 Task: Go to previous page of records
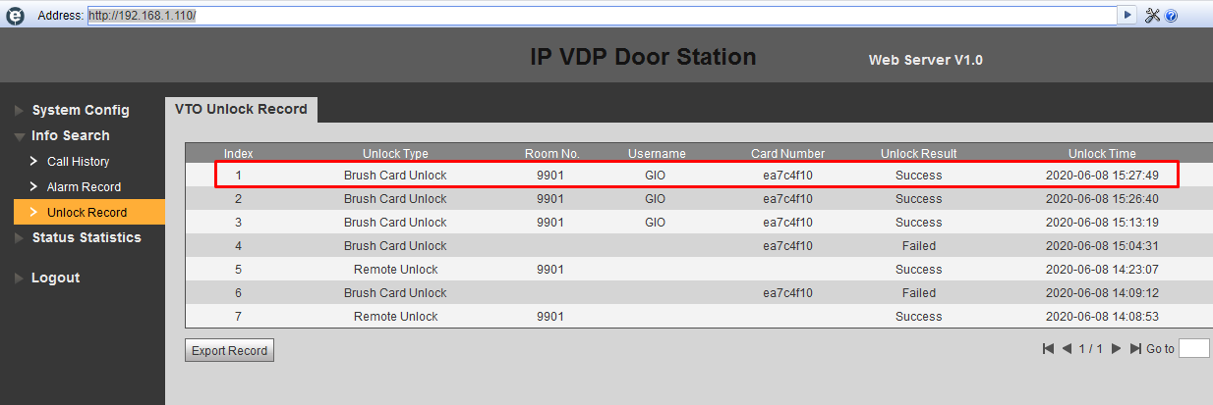1067,348
